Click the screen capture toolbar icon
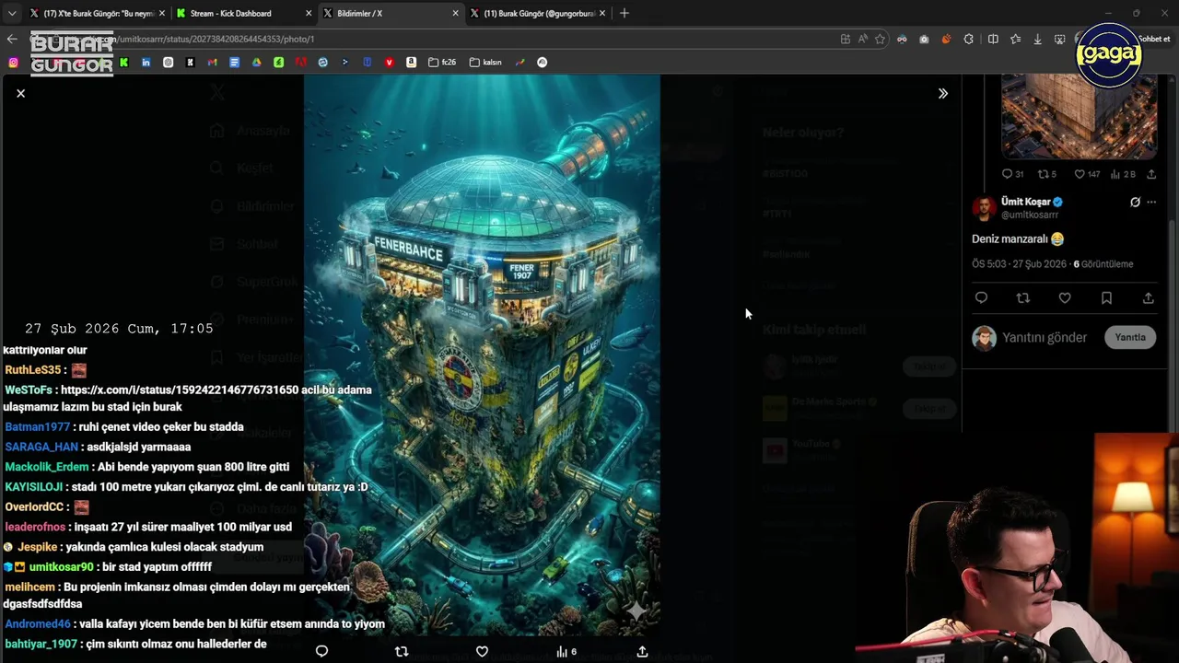Image resolution: width=1179 pixels, height=663 pixels. tap(1059, 39)
